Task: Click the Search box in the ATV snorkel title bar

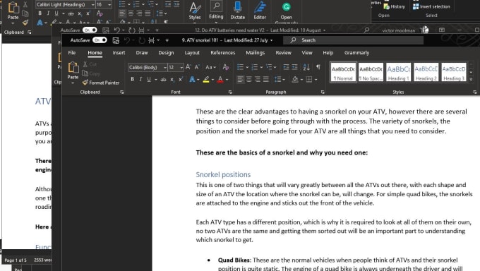Action: coord(353,40)
